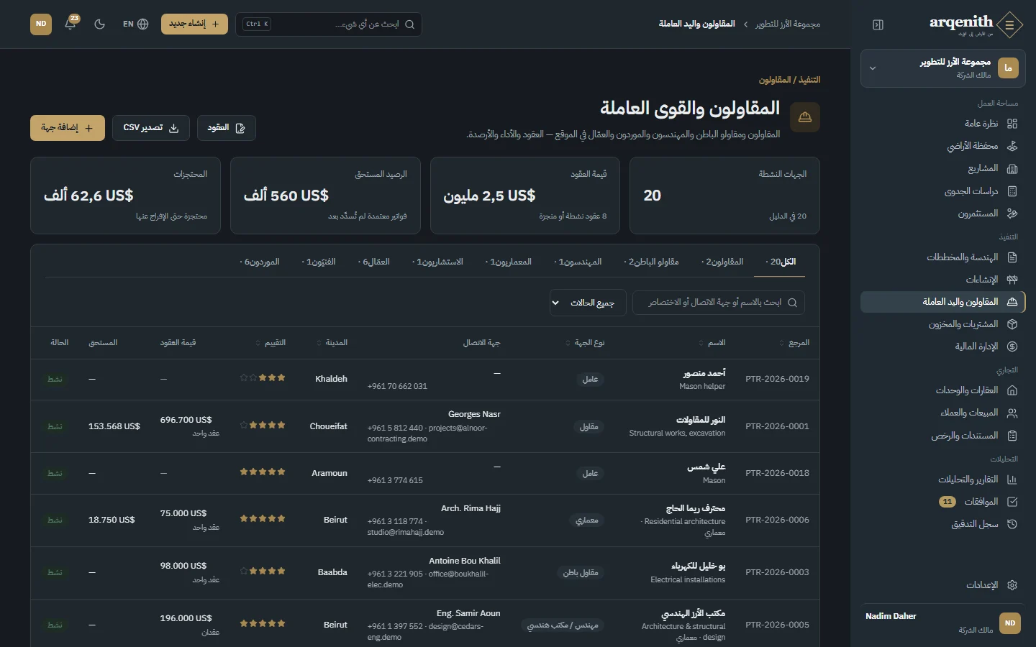Open the جميع الحالات status filter dropdown
This screenshot has height=647, width=1036.
click(x=588, y=303)
